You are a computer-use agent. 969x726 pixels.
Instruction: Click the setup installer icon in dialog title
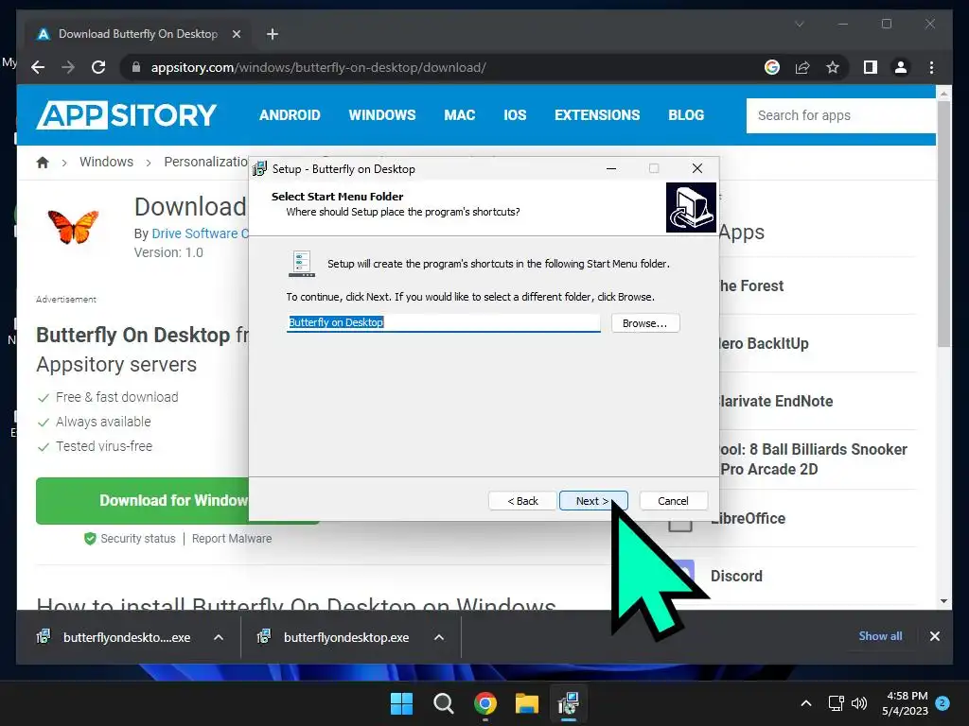tap(259, 168)
